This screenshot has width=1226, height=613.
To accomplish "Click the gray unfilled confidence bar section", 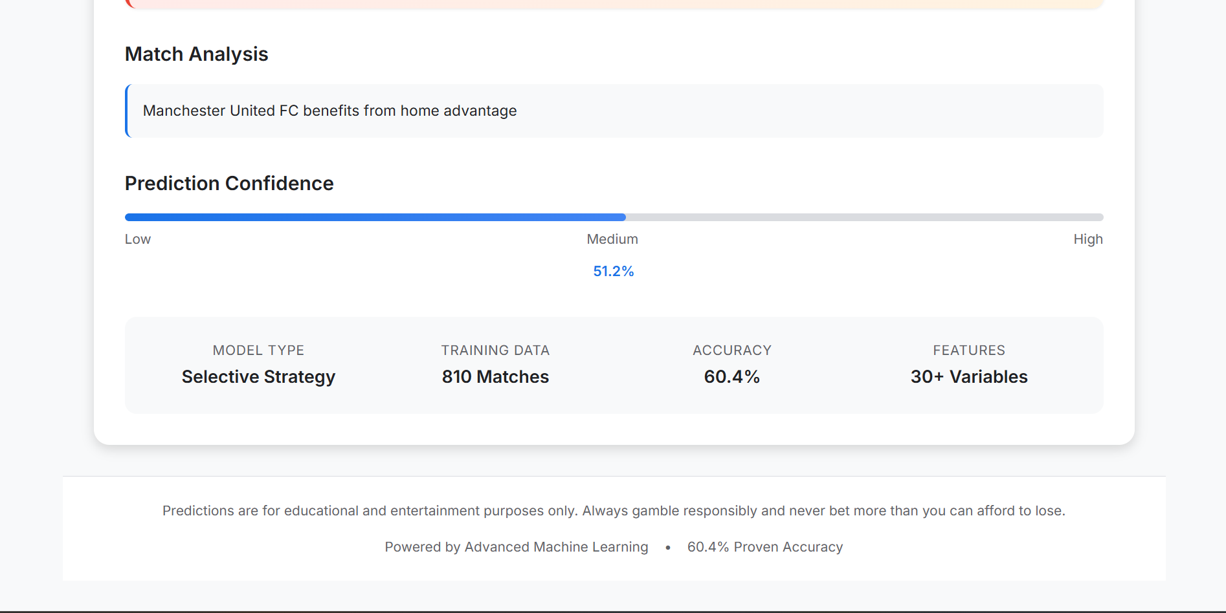I will (x=864, y=217).
